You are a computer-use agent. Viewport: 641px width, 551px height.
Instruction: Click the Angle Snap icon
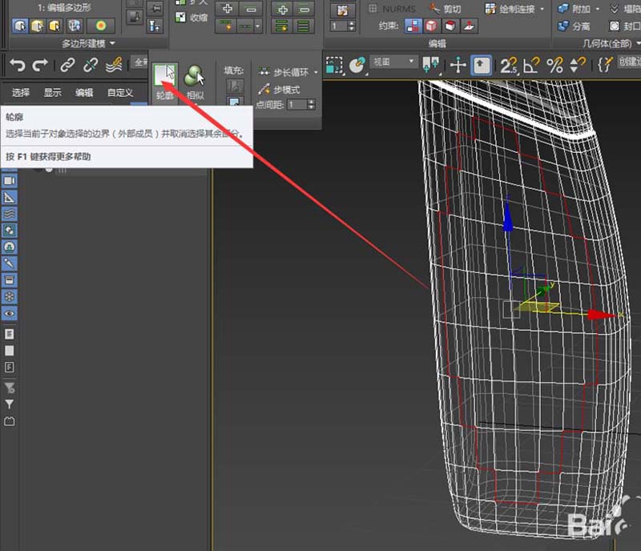(531, 65)
